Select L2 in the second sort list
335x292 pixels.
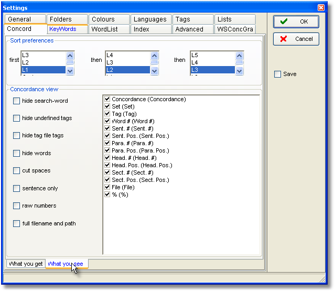click(128, 70)
